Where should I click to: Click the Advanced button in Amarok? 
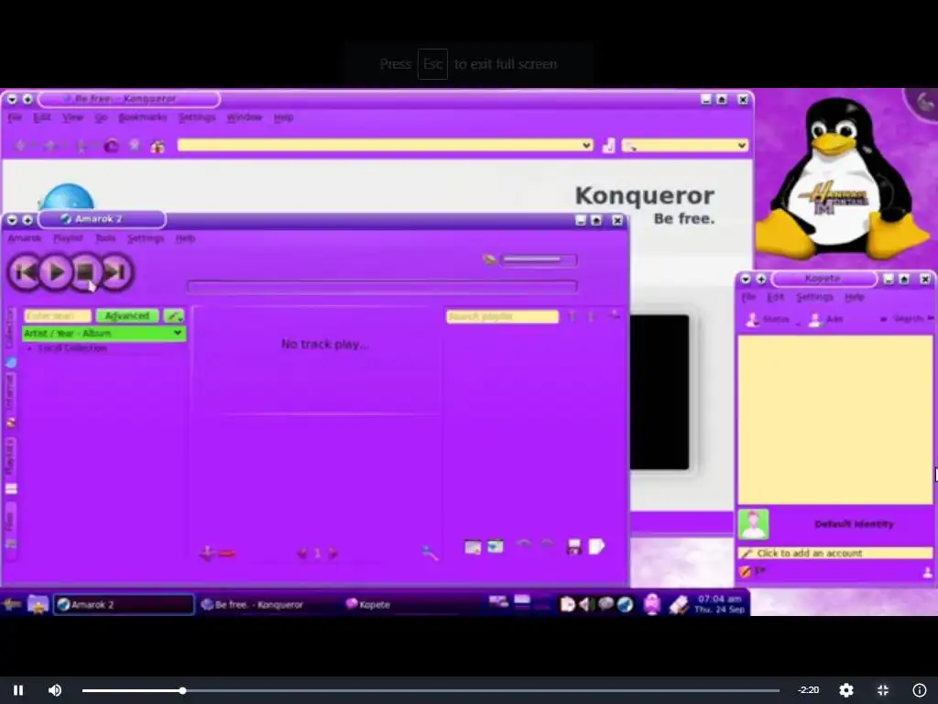click(126, 315)
